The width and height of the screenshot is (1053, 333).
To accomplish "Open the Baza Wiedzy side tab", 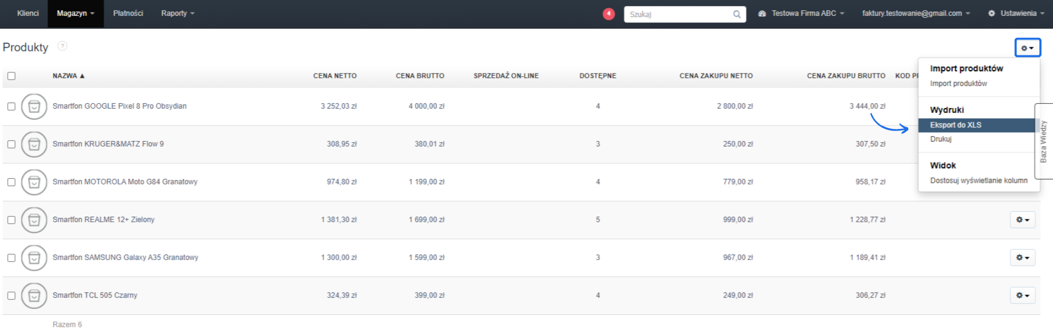I will 1044,141.
